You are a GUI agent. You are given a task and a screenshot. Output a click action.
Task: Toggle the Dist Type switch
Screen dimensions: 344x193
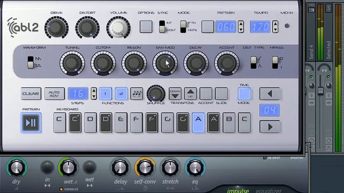(253, 62)
